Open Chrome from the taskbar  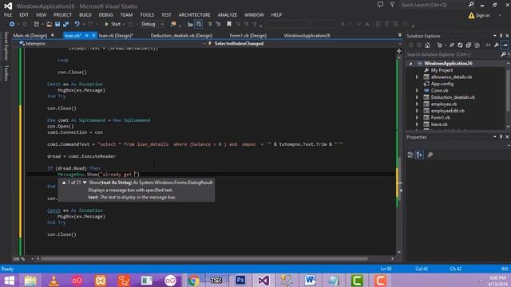(x=193, y=280)
